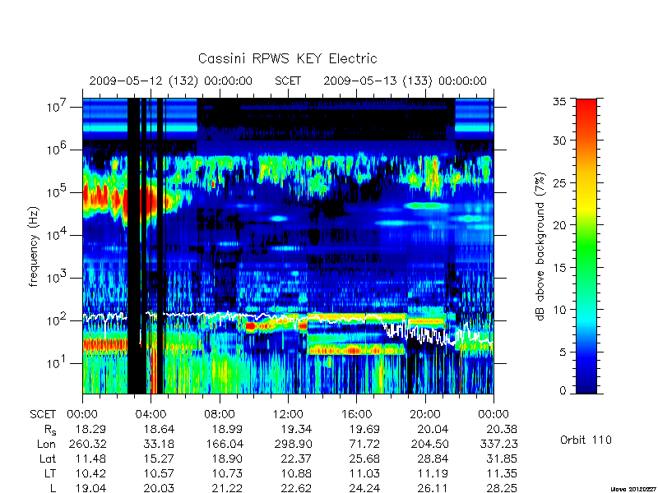The width and height of the screenshot is (658, 493).
Task: Click the '20:00' time tick label
Action: point(425,414)
